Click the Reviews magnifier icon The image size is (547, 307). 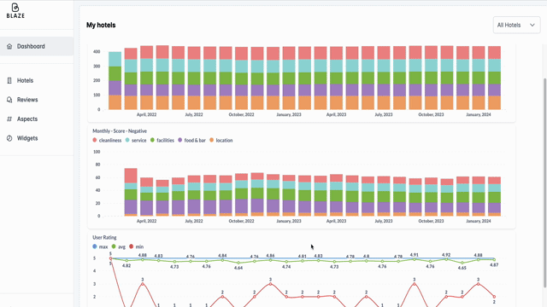point(9,100)
